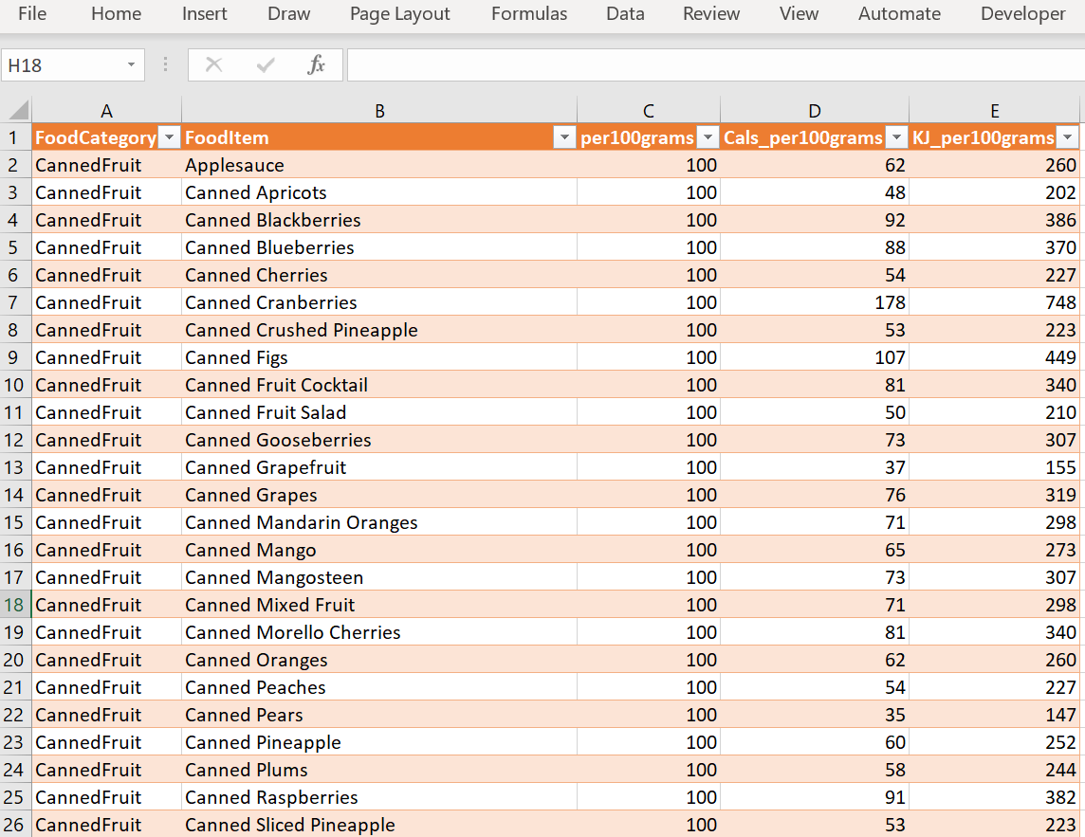
Task: Select the Canned Cranberries cell
Action: point(271,302)
